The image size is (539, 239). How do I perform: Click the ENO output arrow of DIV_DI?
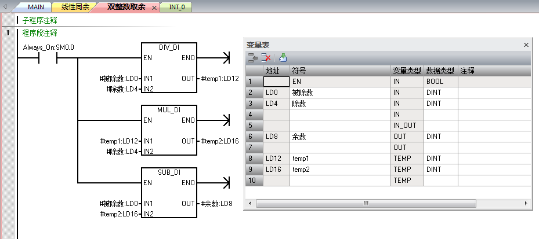click(x=226, y=58)
